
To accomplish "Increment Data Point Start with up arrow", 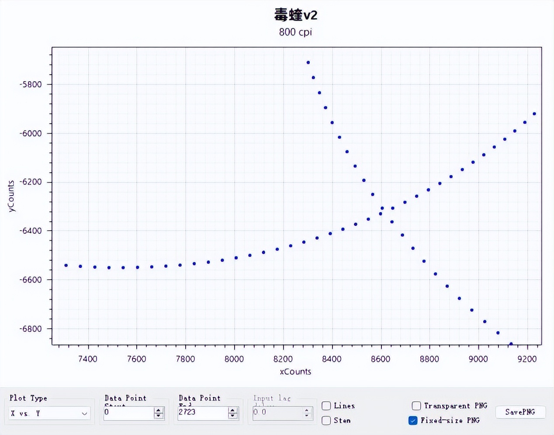I will tap(158, 410).
